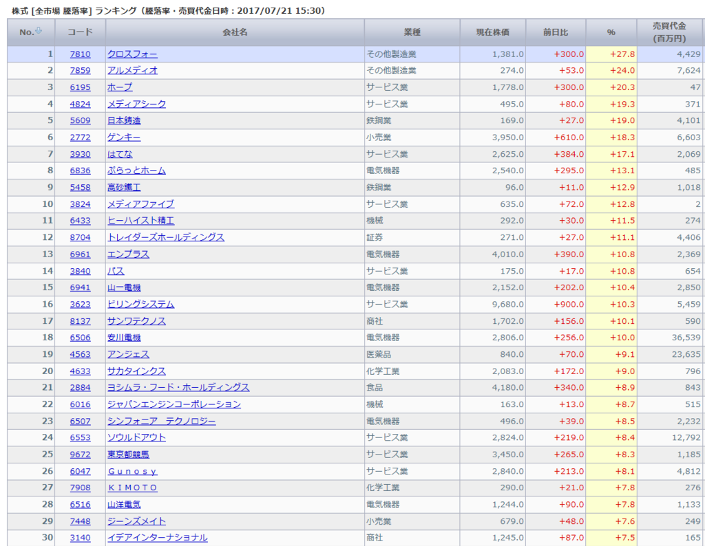Open the 安川電機 company link

click(x=124, y=338)
